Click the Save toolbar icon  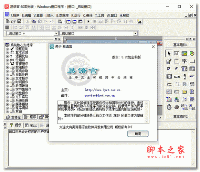click(x=19, y=21)
